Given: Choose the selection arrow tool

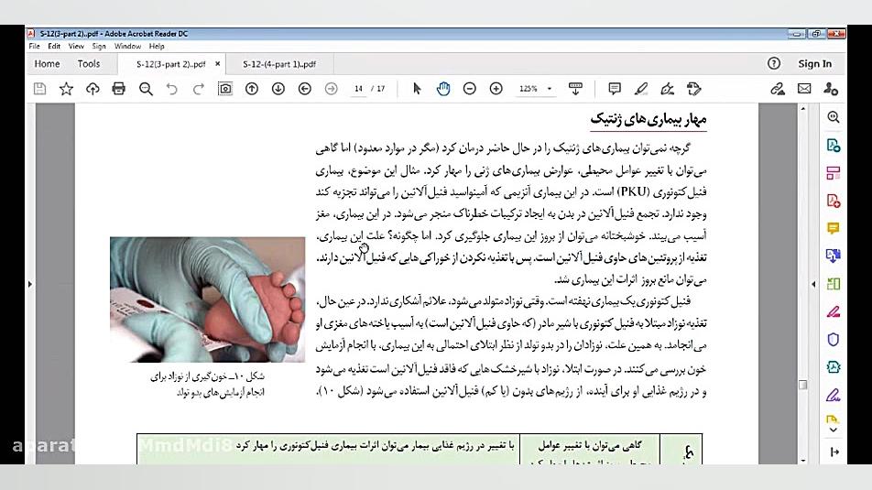Looking at the screenshot, I should coord(417,89).
